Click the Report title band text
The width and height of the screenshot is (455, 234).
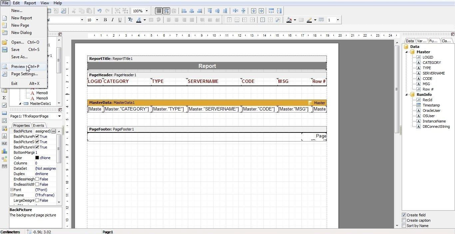[207, 66]
